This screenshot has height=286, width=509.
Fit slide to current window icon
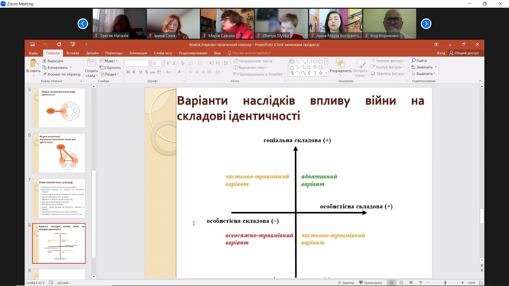click(481, 283)
